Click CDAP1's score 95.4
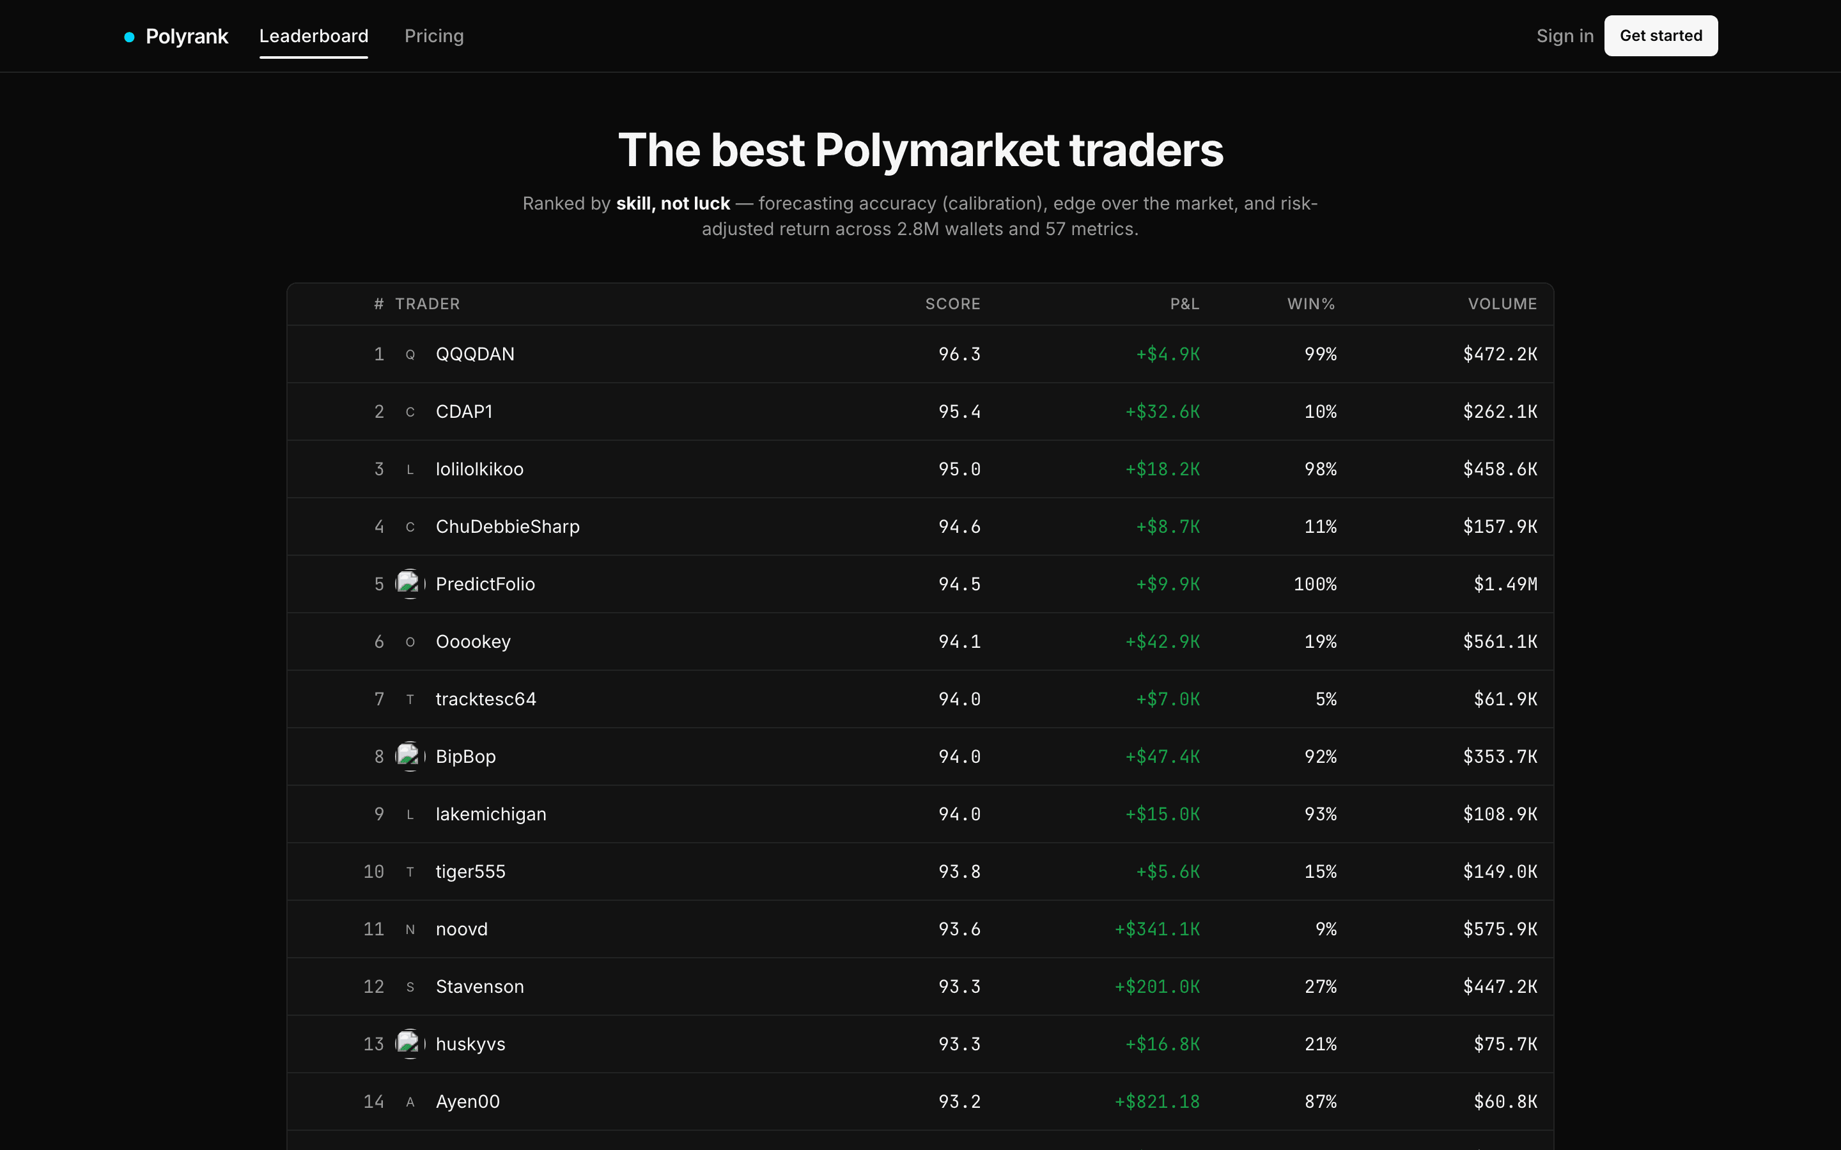 [x=959, y=411]
